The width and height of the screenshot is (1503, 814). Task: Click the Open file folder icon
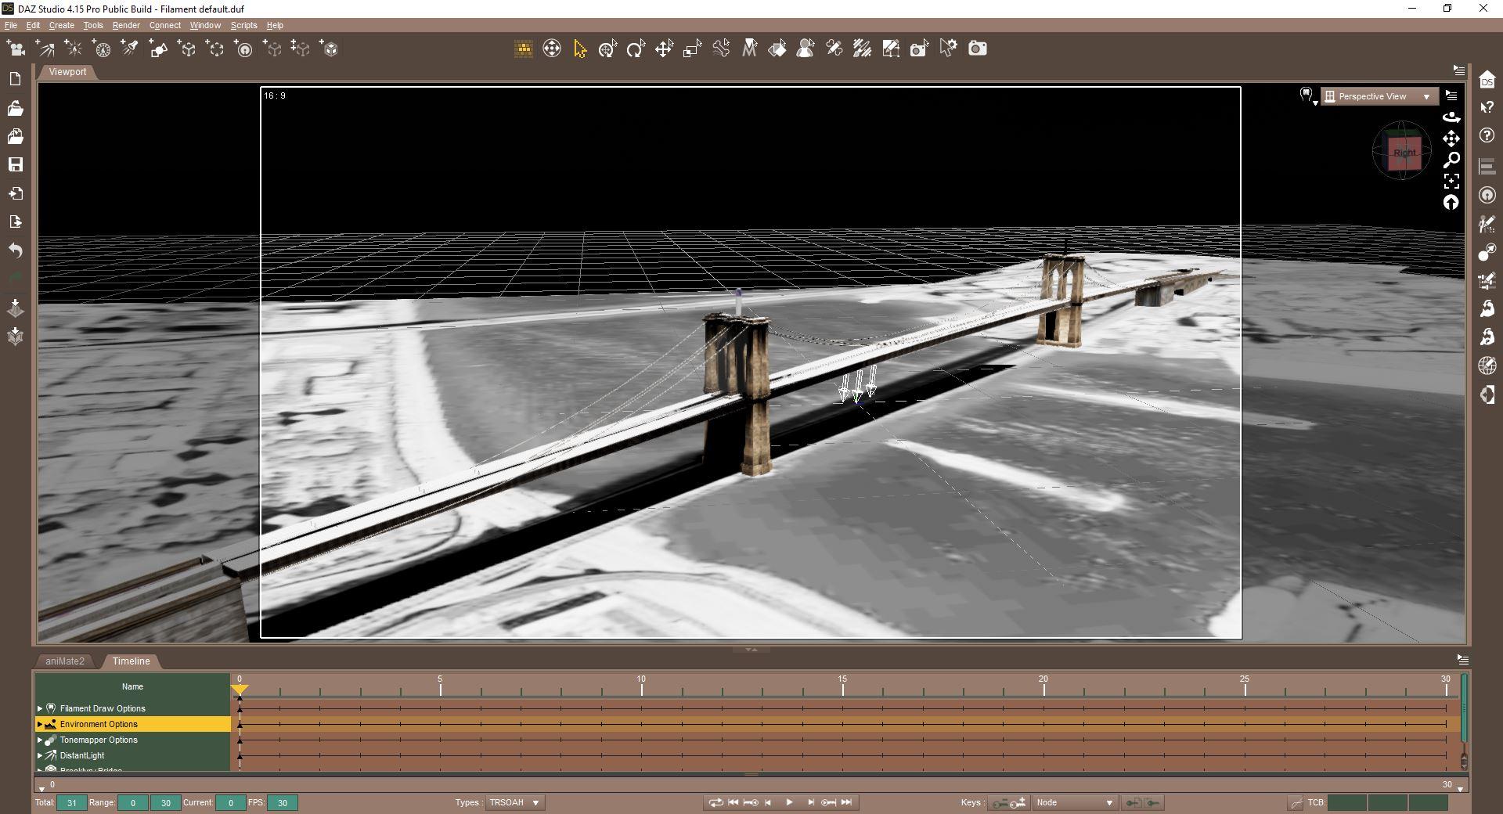15,108
